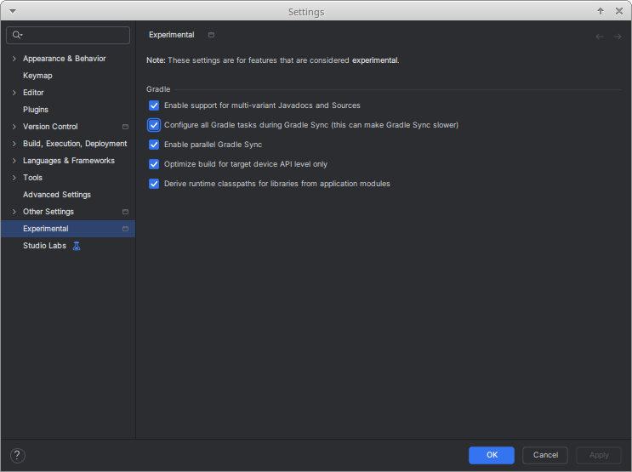Screen dimensions: 632x472
Task: Select Experimental in the sidebar
Action: coord(68,229)
